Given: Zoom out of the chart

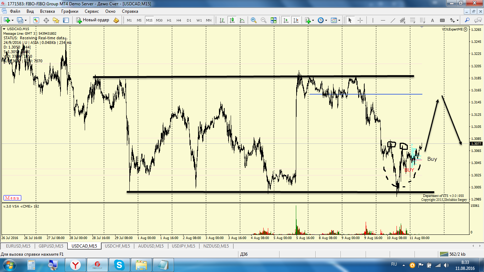Looking at the screenshot, I should coord(264,20).
